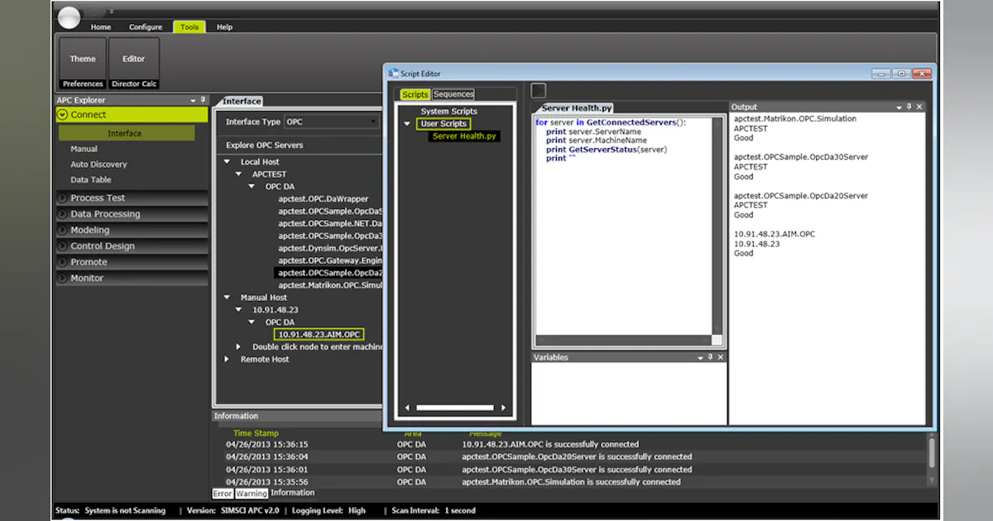Click 'Scan Interval: 1 second' in status bar
The width and height of the screenshot is (993, 521).
[x=434, y=511]
